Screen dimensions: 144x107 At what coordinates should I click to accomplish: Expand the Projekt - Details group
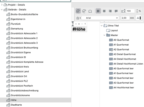click(2, 5)
